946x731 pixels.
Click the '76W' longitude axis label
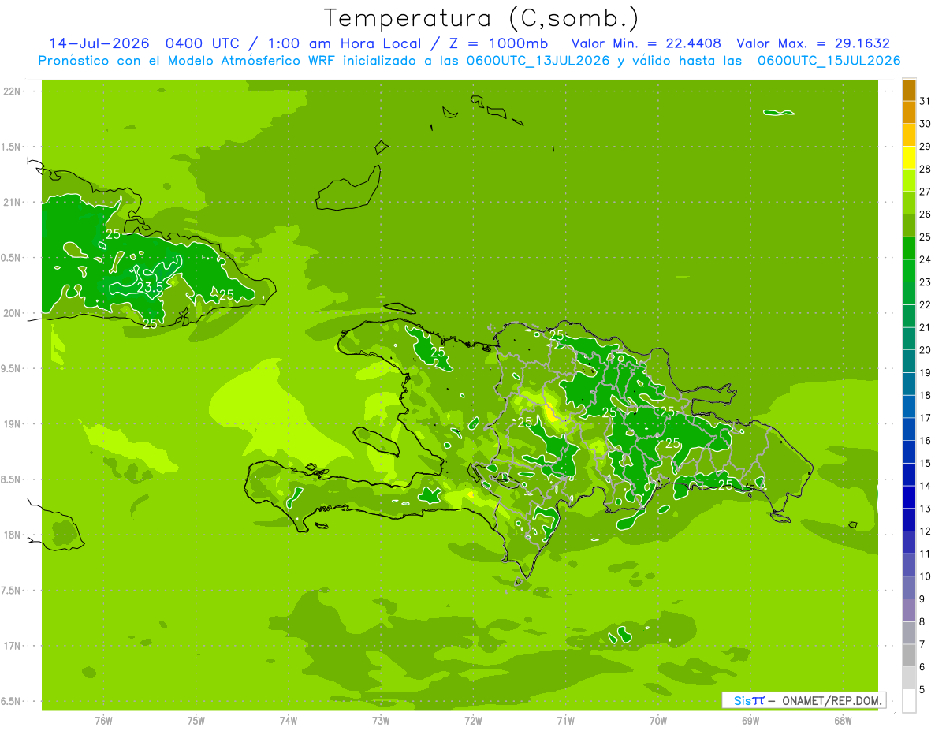point(103,721)
